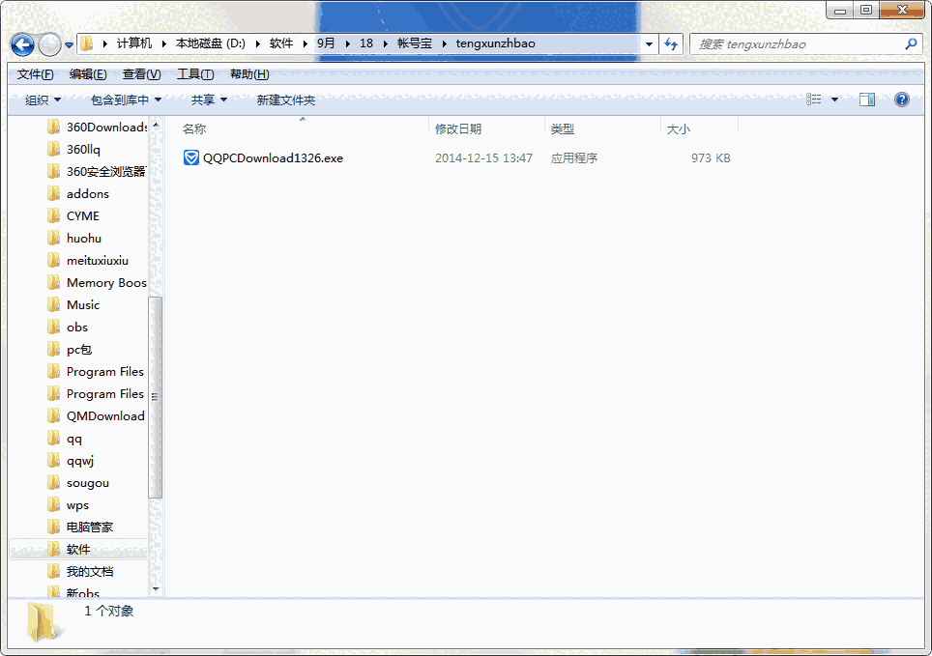The height and width of the screenshot is (656, 932).
Task: Select the QQPCDownload1326.exe file icon
Action: [x=190, y=157]
